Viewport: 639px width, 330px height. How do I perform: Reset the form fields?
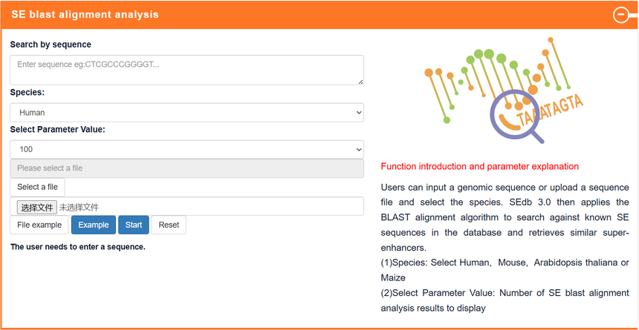[169, 225]
